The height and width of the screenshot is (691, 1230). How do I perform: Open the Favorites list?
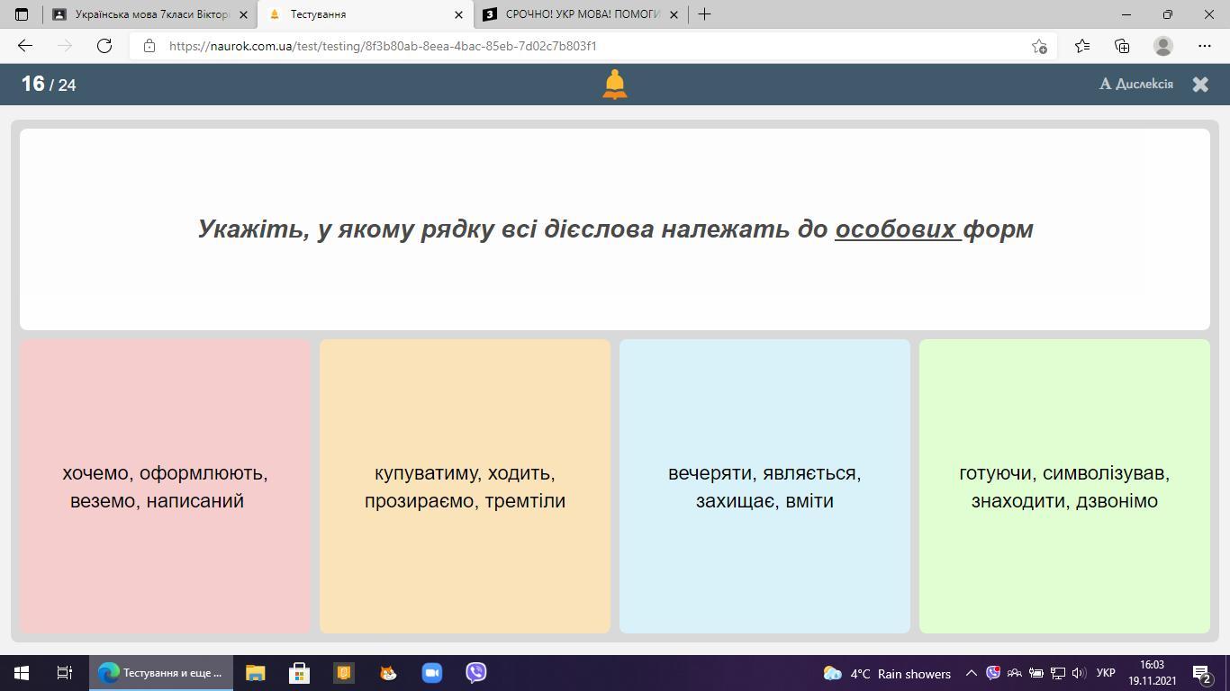[x=1081, y=46]
